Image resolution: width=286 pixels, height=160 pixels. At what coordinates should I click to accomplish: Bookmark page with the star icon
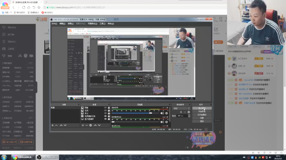coord(39,8)
